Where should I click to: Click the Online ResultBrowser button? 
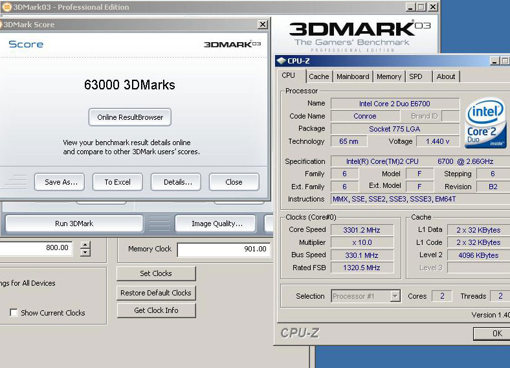130,117
